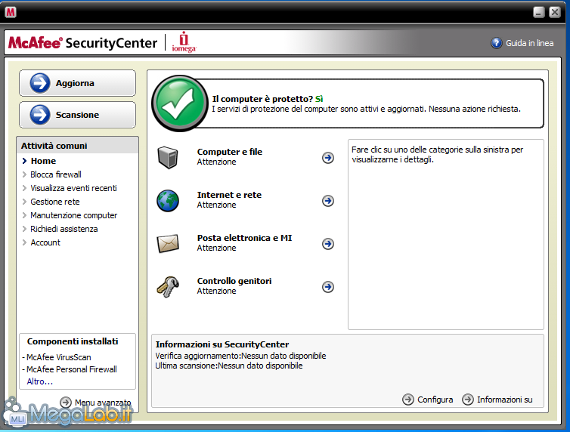The width and height of the screenshot is (570, 432).
Task: Open Informazioni su
Action: pyautogui.click(x=505, y=400)
